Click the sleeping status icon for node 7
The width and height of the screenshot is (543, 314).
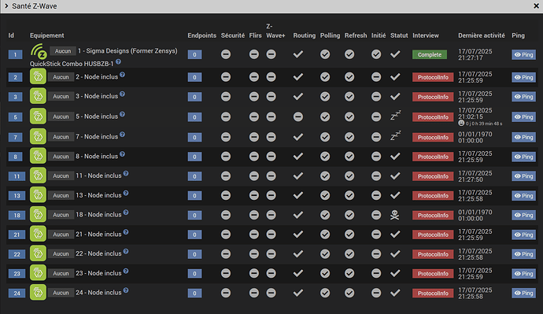coord(396,135)
